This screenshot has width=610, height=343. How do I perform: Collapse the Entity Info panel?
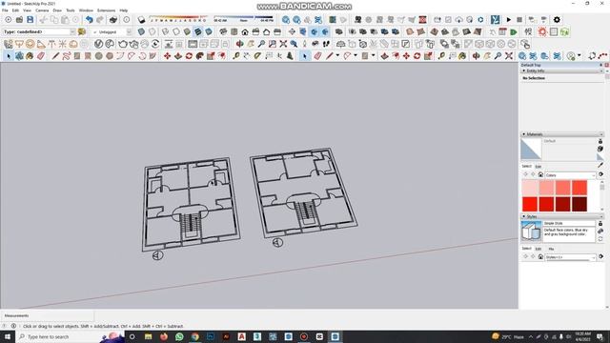(523, 71)
